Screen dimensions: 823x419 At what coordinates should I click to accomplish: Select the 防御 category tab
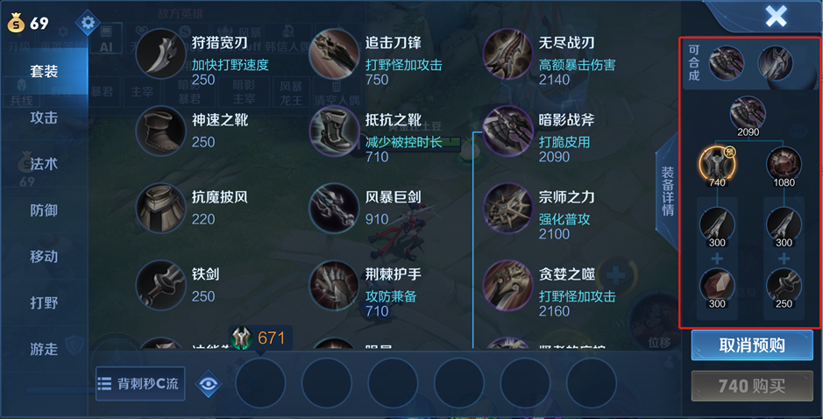(44, 210)
